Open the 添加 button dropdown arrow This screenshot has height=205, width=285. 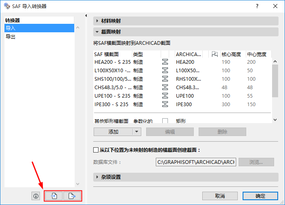point(137,132)
